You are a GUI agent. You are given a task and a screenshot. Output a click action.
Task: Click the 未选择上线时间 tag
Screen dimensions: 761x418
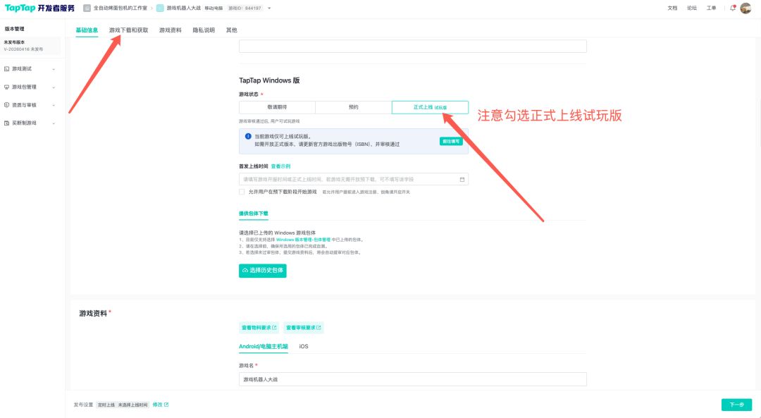[133, 405]
